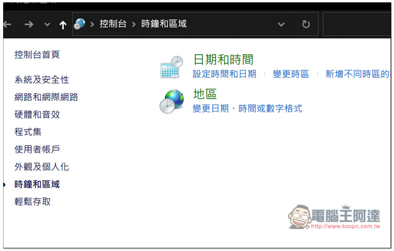
Task: Go up one level with up arrow
Action: pos(63,24)
